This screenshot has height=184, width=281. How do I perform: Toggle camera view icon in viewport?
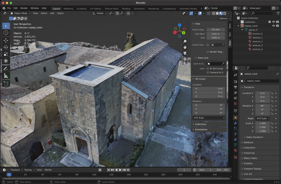pyautogui.click(x=185, y=53)
